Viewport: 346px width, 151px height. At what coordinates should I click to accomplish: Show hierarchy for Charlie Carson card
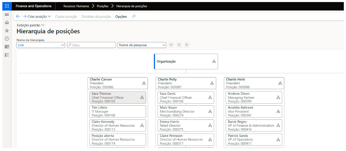pyautogui.click(x=144, y=83)
